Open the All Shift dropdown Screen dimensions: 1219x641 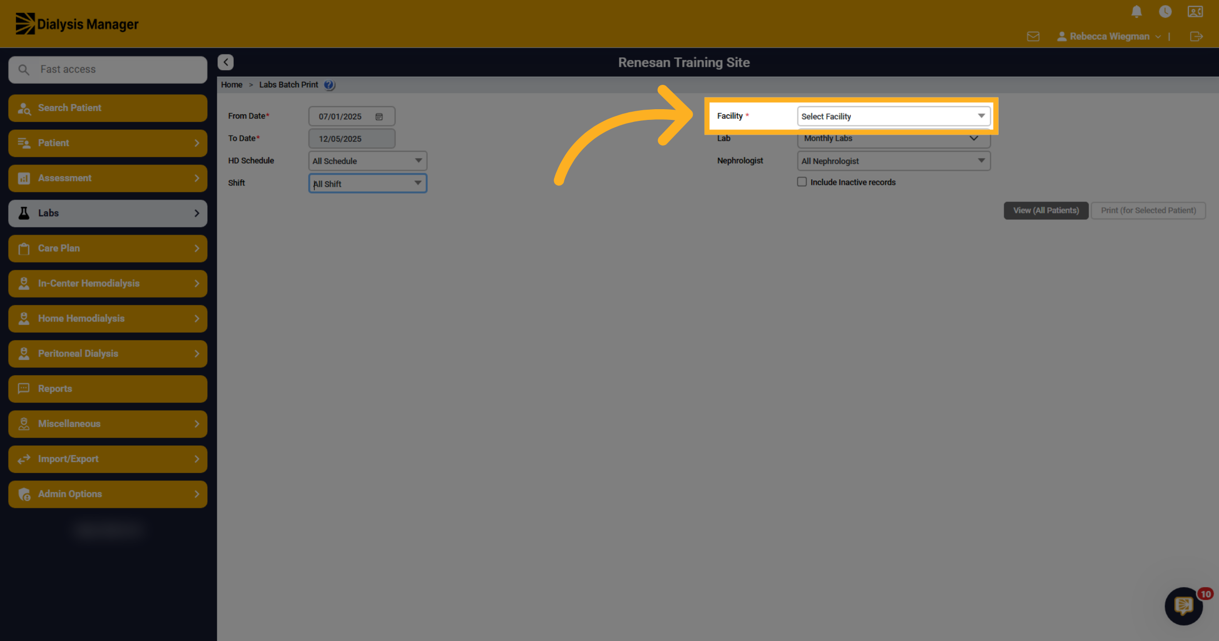(x=367, y=183)
